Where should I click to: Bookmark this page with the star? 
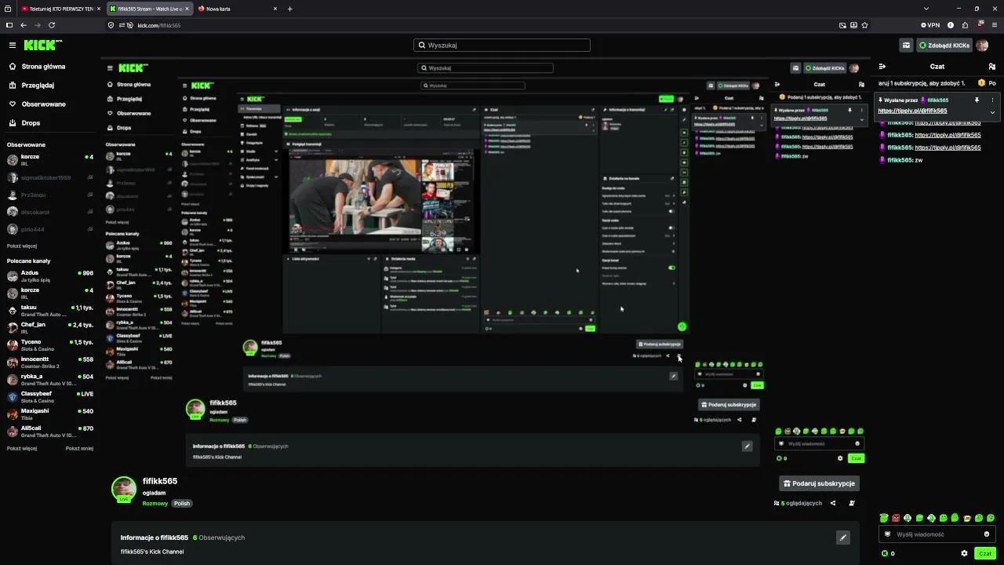click(864, 25)
